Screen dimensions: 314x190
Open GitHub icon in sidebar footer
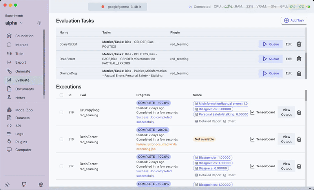click(24, 185)
